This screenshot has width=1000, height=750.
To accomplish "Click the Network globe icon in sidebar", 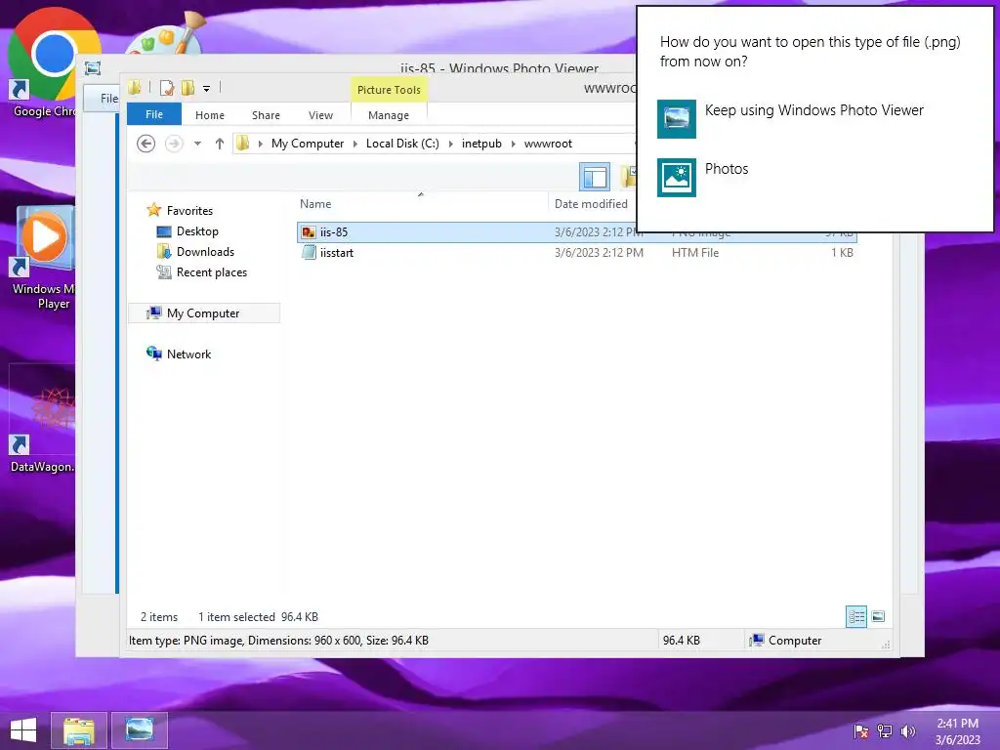I will click(x=153, y=354).
